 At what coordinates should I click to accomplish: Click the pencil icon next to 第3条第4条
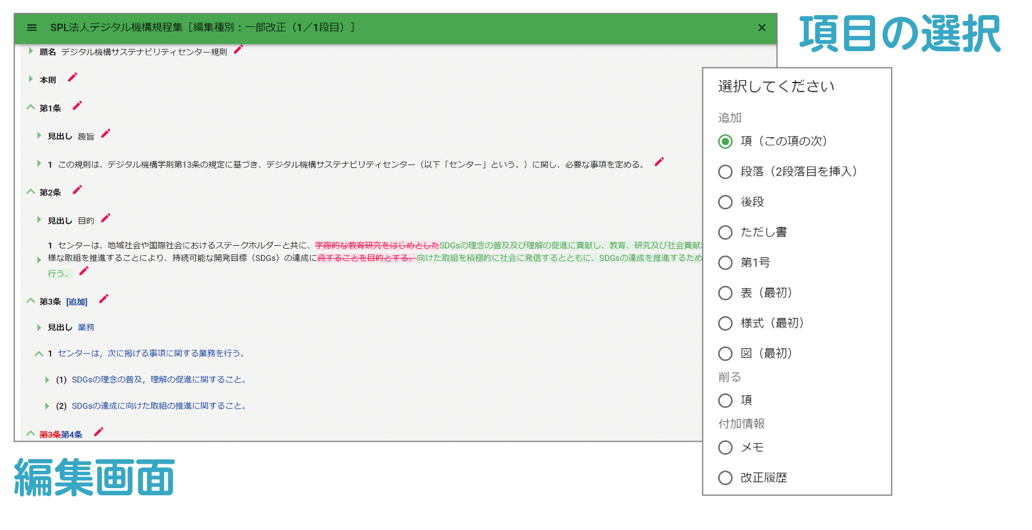(x=99, y=432)
